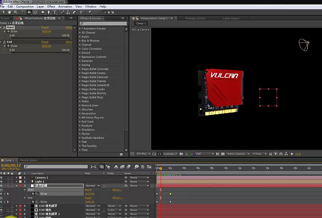Click layer 3 red label color swatch
The height and width of the screenshot is (218, 322).
20,185
